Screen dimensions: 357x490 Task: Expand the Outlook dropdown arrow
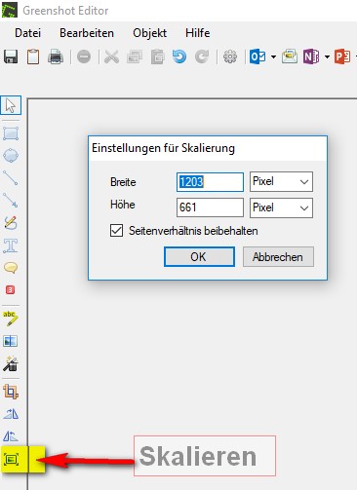(273, 57)
